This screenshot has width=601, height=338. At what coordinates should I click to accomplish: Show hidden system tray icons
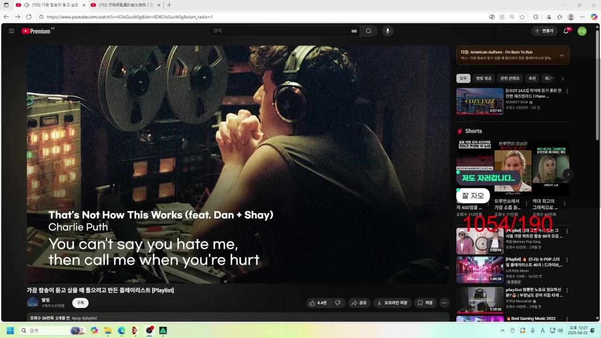[x=503, y=330]
